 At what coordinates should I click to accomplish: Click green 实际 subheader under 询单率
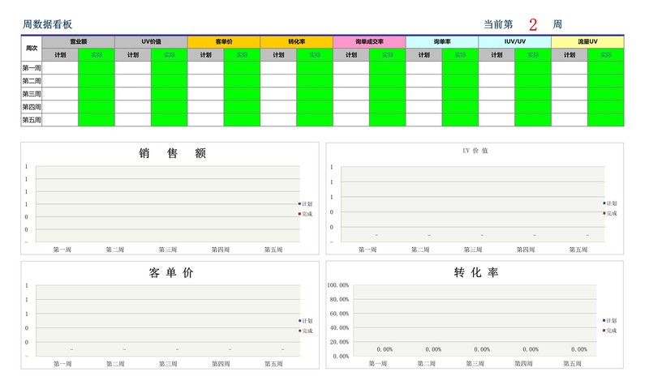460,55
